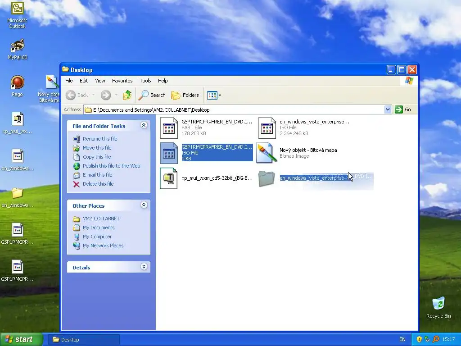This screenshot has width=461, height=346.
Task: Click the Desktop taskbar button
Action: (84, 340)
